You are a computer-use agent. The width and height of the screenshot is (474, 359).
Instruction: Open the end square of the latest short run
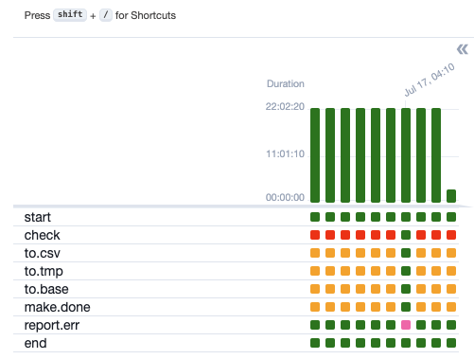click(x=451, y=343)
